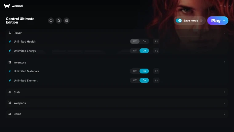Image resolution: width=234 pixels, height=132 pixels.
Task: Open the Play button dropdown arrow
Action: (x=224, y=21)
